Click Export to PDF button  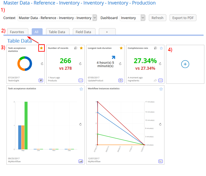(x=183, y=18)
